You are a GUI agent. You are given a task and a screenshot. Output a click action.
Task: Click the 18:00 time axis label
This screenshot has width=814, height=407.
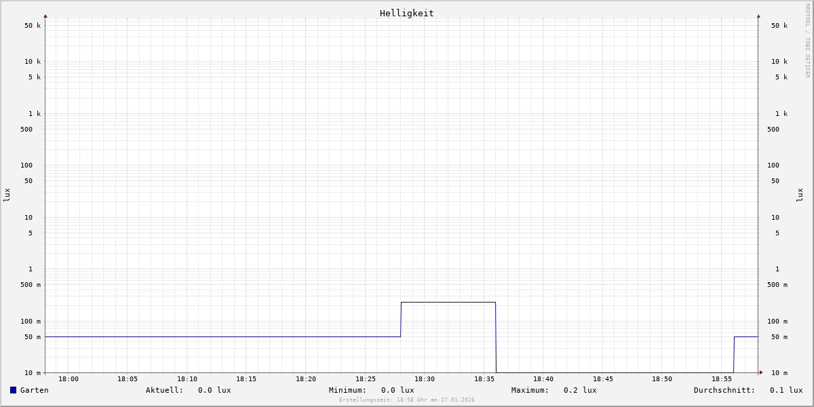pyautogui.click(x=69, y=379)
